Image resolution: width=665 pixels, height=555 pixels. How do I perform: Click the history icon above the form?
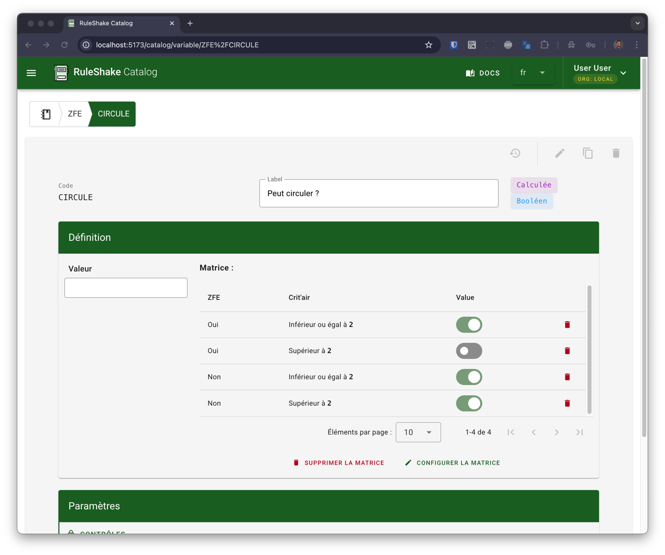tap(515, 153)
